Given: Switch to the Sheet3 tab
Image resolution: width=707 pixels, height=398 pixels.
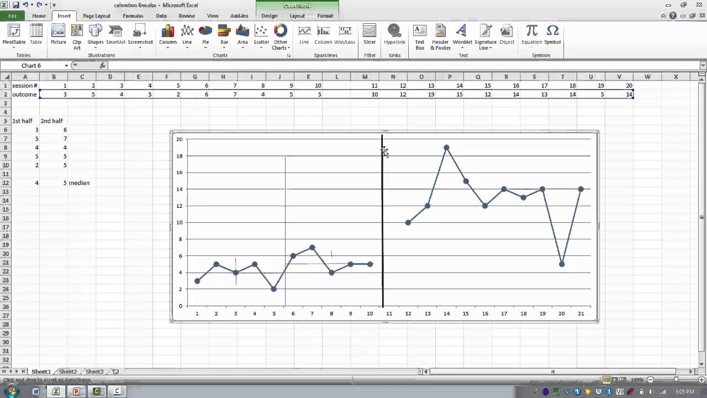Looking at the screenshot, I should (94, 371).
